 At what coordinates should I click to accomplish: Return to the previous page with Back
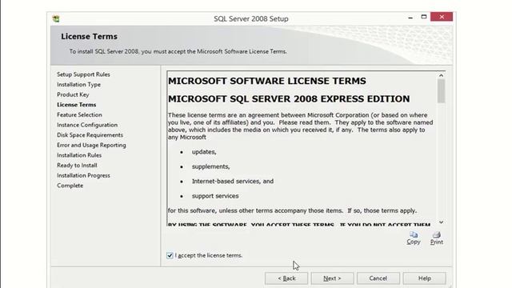tap(286, 278)
